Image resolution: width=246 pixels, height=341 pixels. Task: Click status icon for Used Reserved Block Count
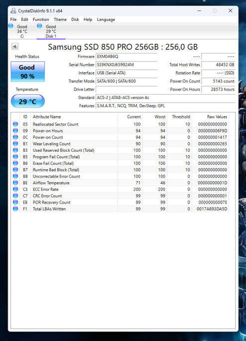15,150
